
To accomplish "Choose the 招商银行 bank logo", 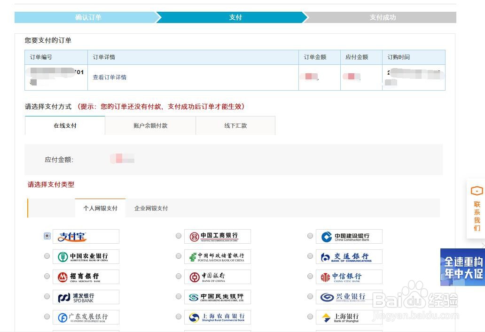I will pyautogui.click(x=86, y=277).
